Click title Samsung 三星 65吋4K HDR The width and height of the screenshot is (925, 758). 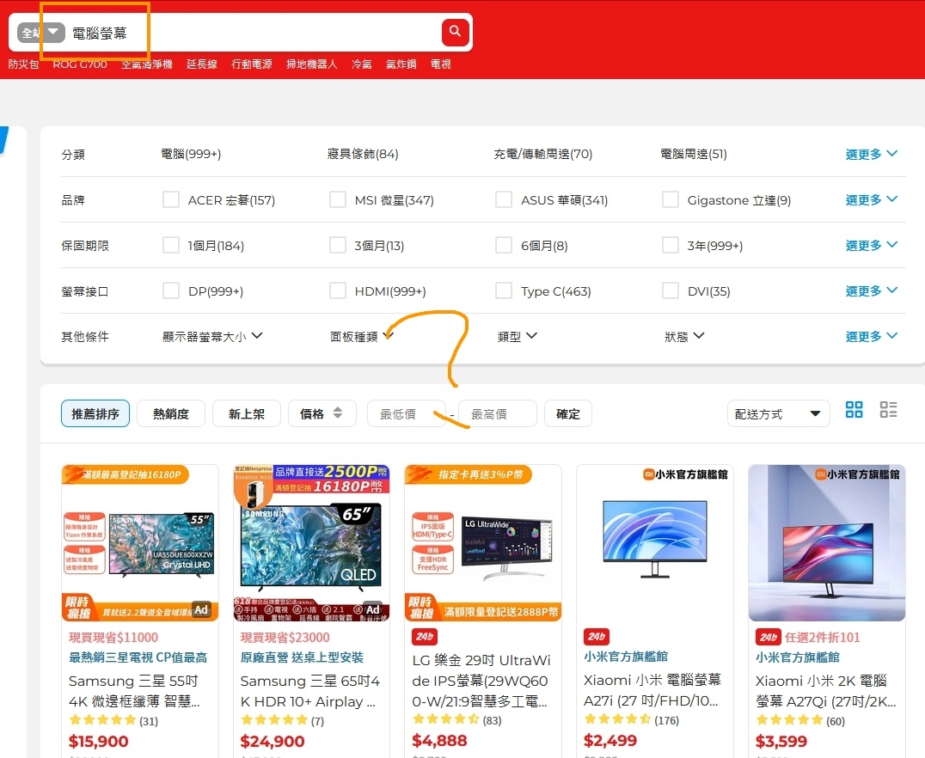tap(310, 691)
